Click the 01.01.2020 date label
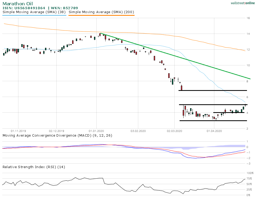Screen dimensions: 257x197 (x=96, y=131)
